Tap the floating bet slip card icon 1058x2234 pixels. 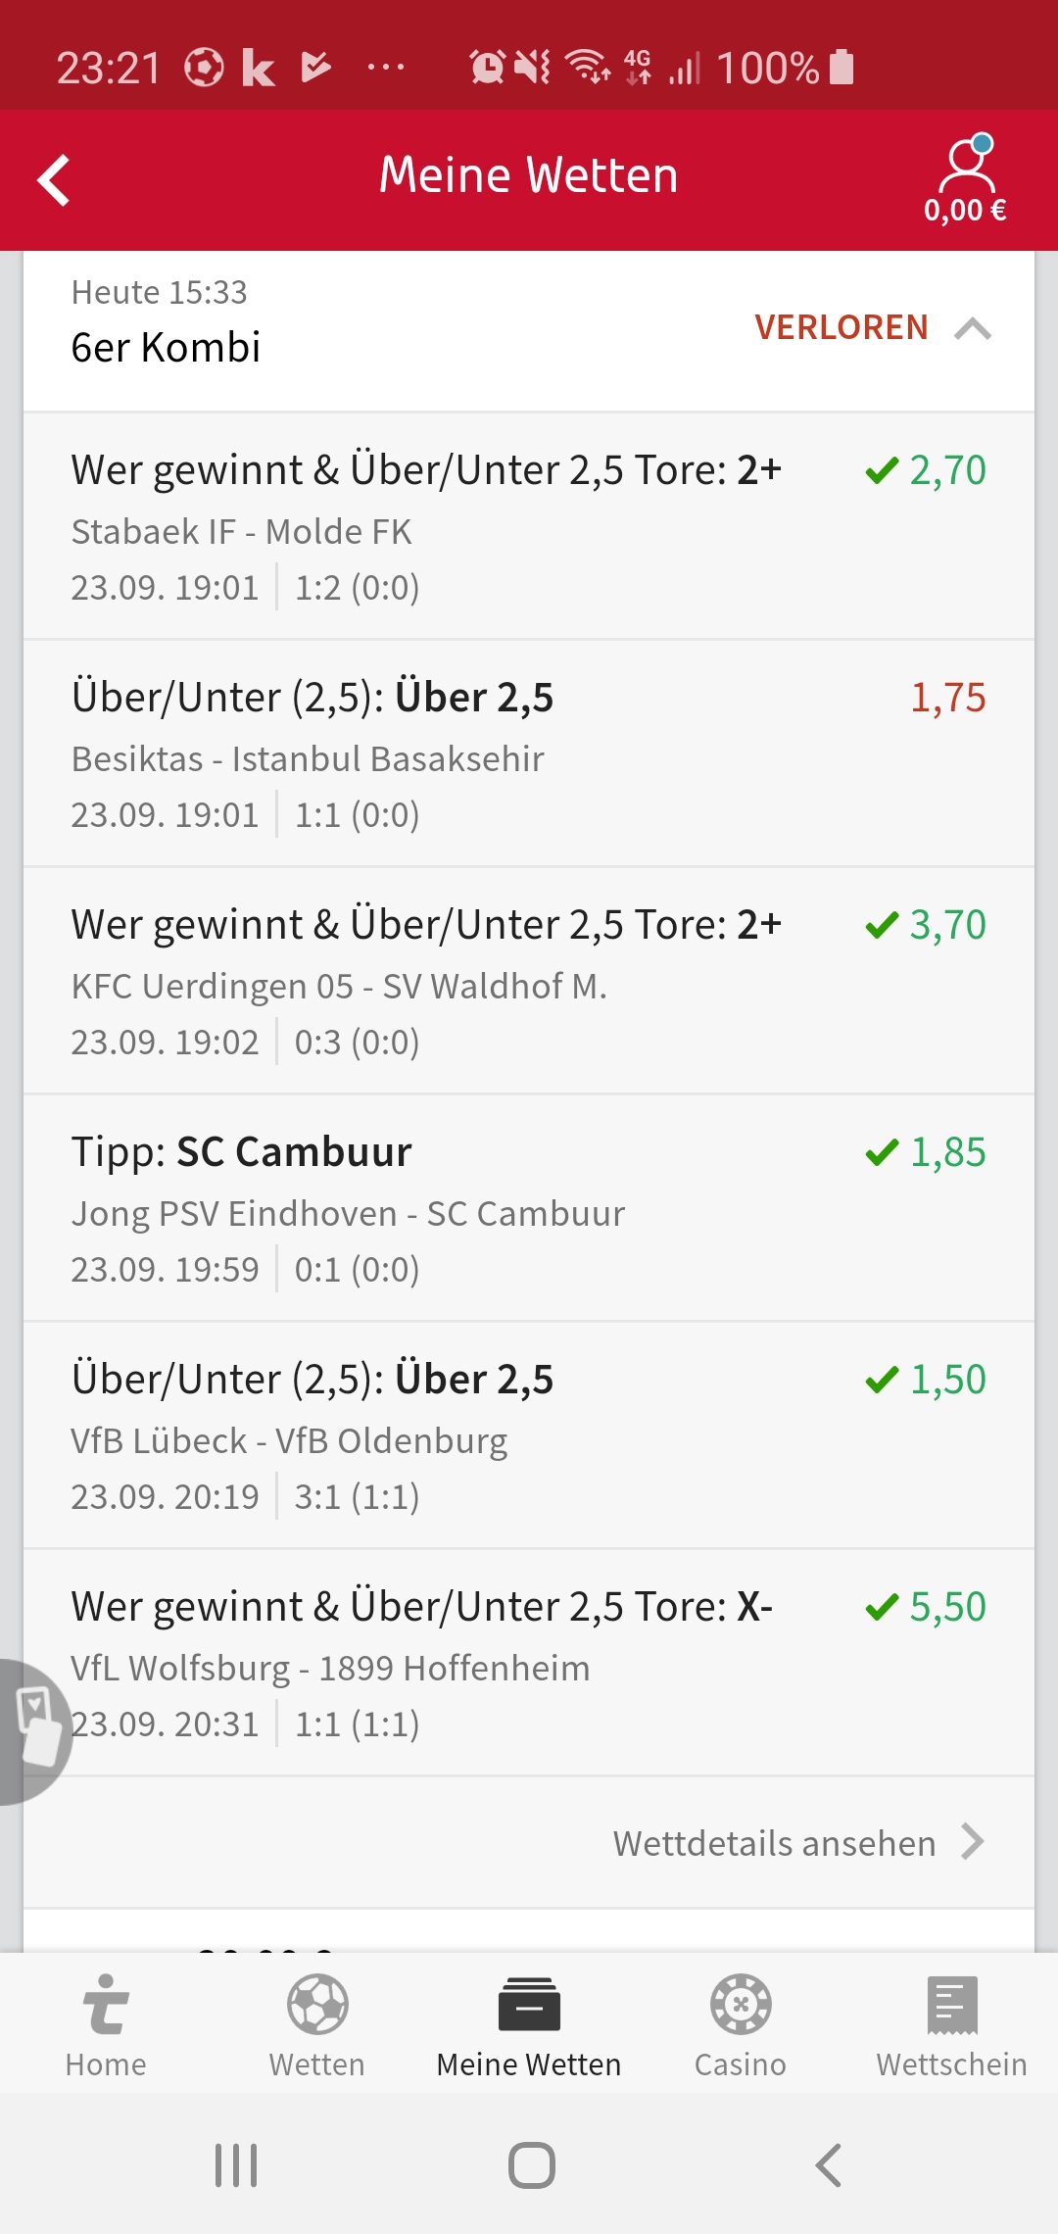pos(35,1728)
